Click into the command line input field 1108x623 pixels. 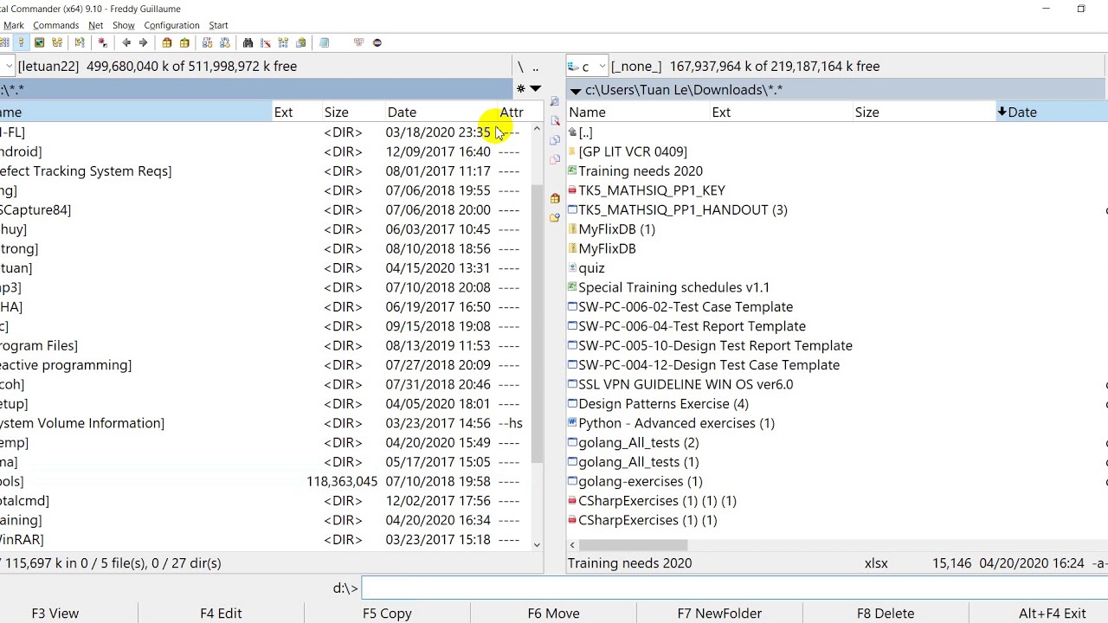(734, 588)
